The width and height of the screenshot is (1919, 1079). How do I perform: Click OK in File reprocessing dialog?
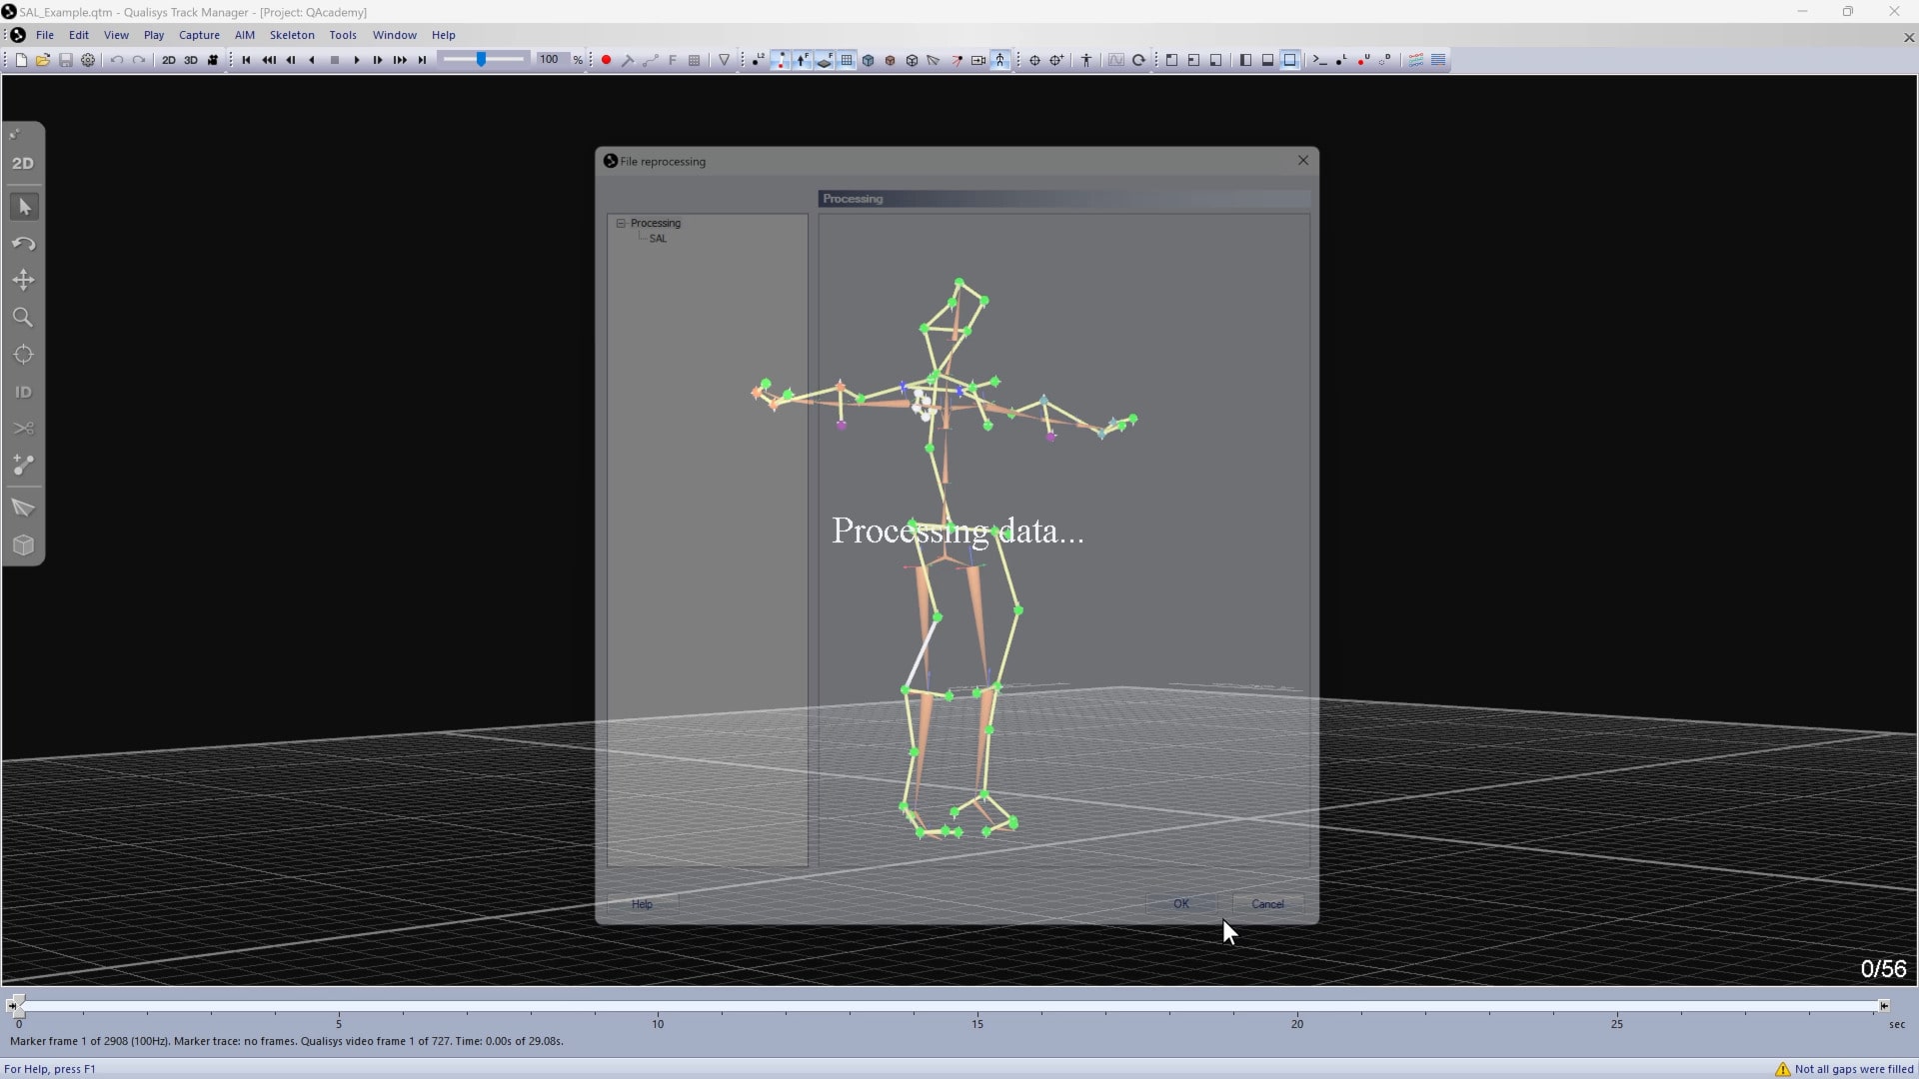[x=1181, y=903]
